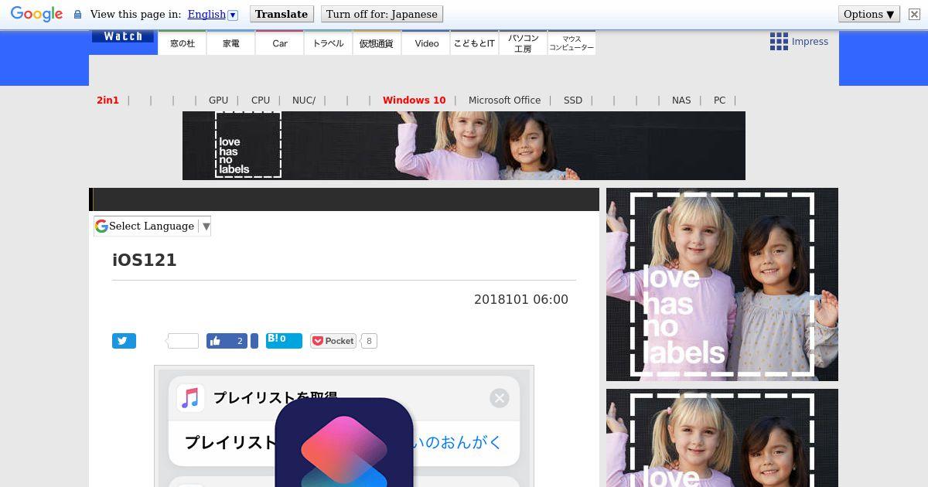This screenshot has height=487, width=928.
Task: Click the Translate button
Action: click(x=281, y=14)
